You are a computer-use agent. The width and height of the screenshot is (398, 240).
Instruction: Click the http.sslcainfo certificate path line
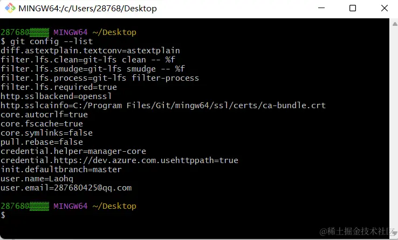coord(163,105)
